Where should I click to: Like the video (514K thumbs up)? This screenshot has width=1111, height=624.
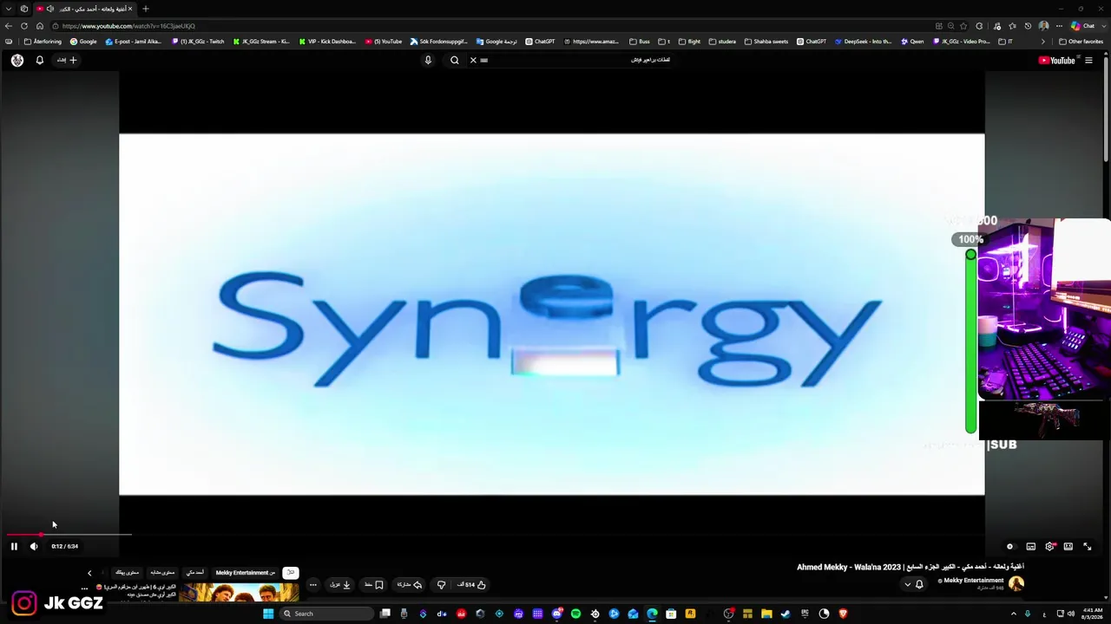click(x=473, y=585)
